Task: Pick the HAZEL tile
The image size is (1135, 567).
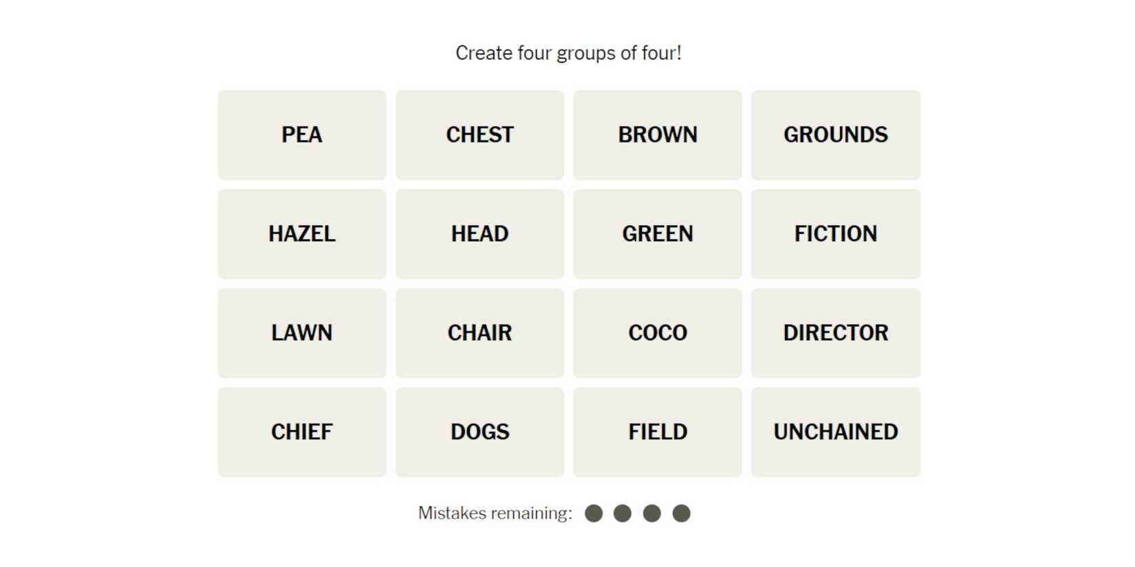Action: tap(301, 234)
